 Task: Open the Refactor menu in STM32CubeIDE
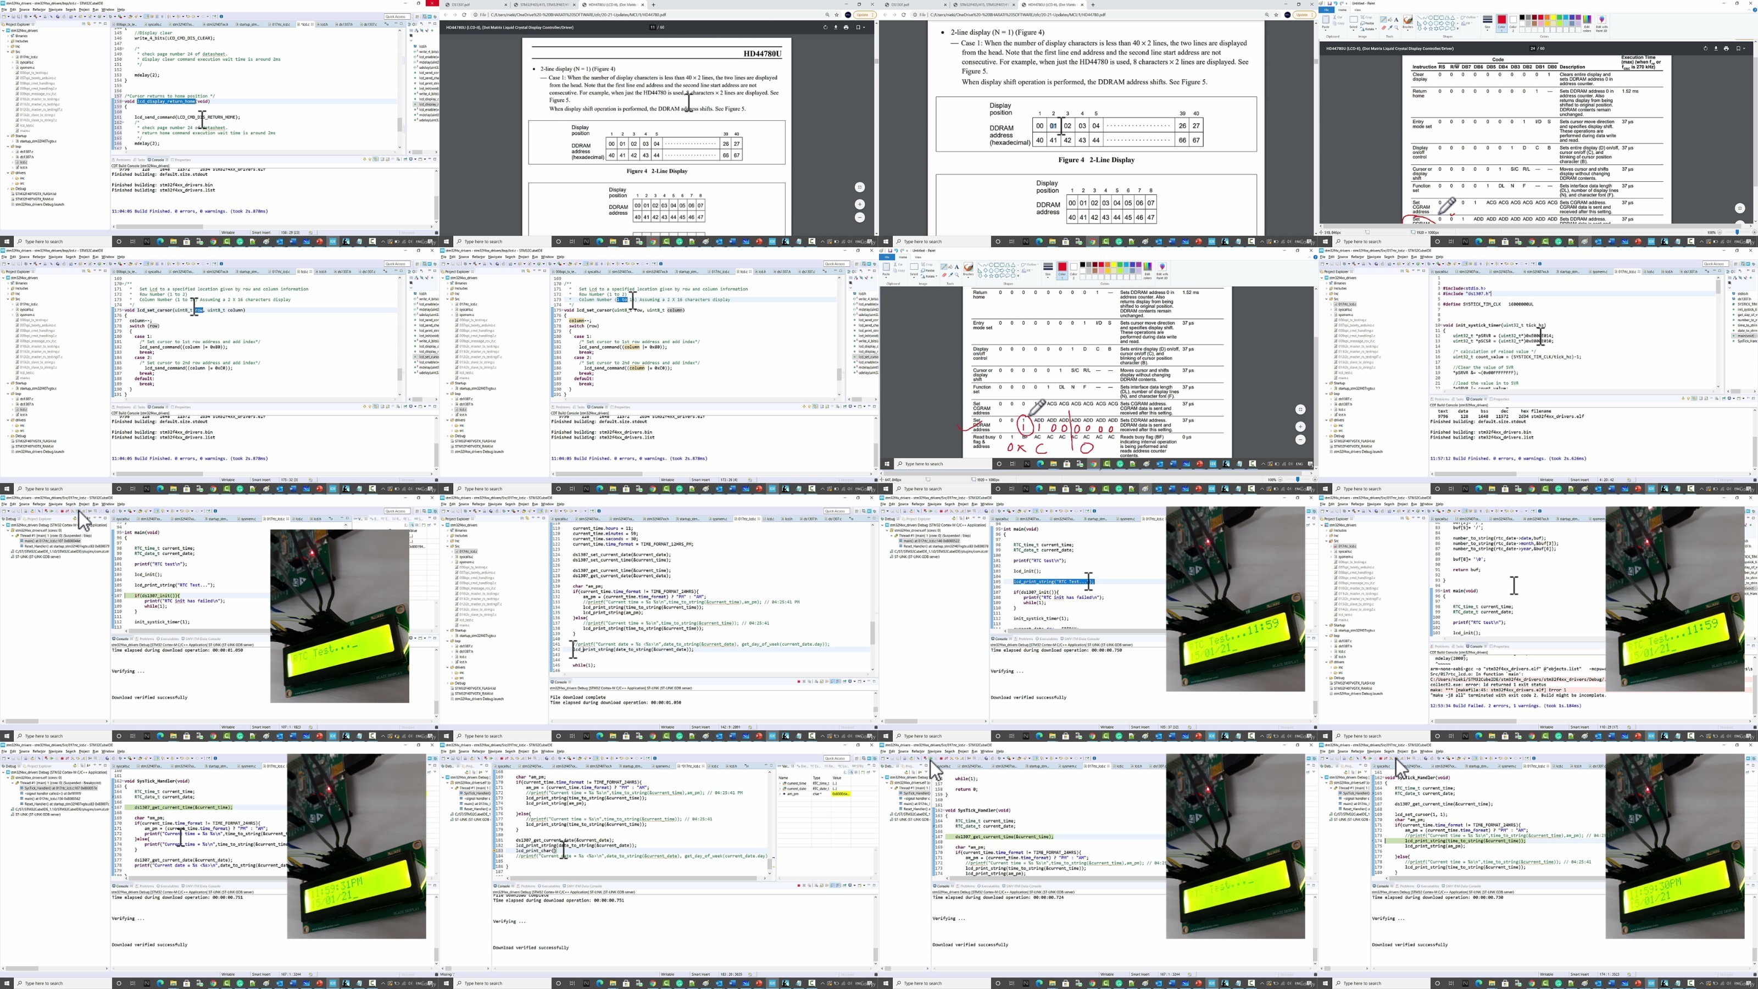coord(39,9)
